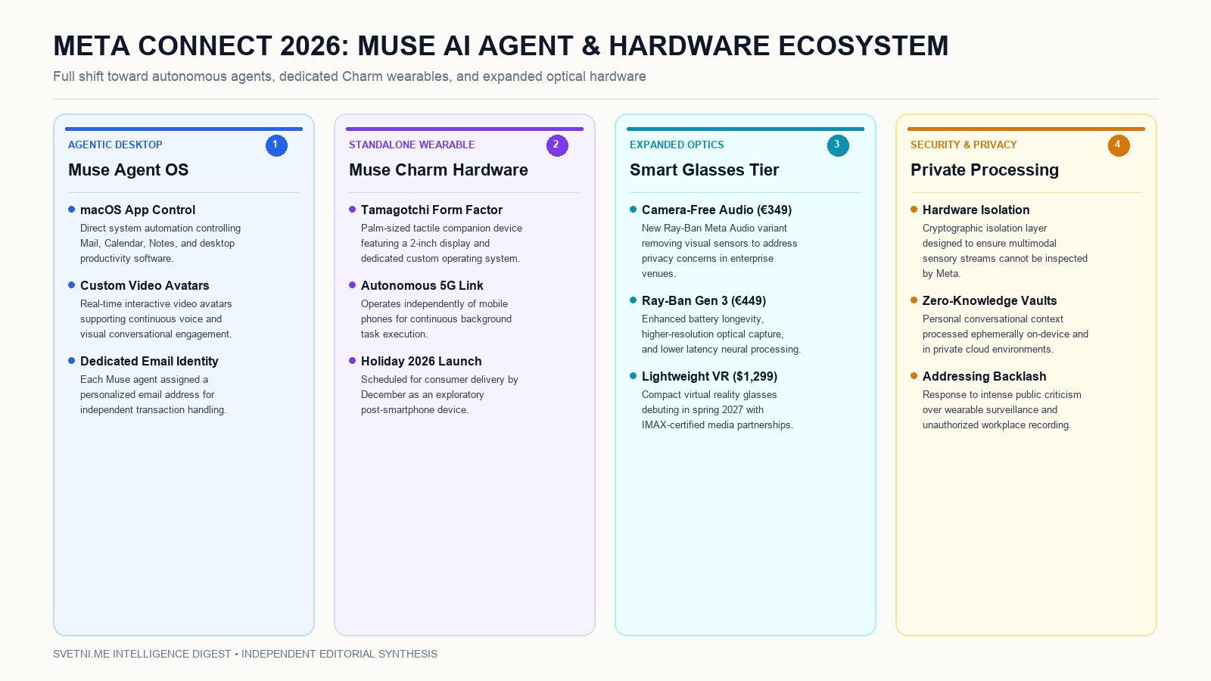Select the 'Lightweight VR ($1,299)' item

click(x=709, y=376)
